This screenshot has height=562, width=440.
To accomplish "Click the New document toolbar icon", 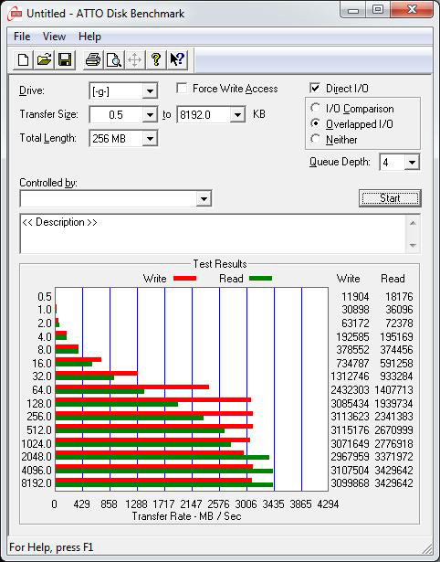I will click(x=23, y=59).
